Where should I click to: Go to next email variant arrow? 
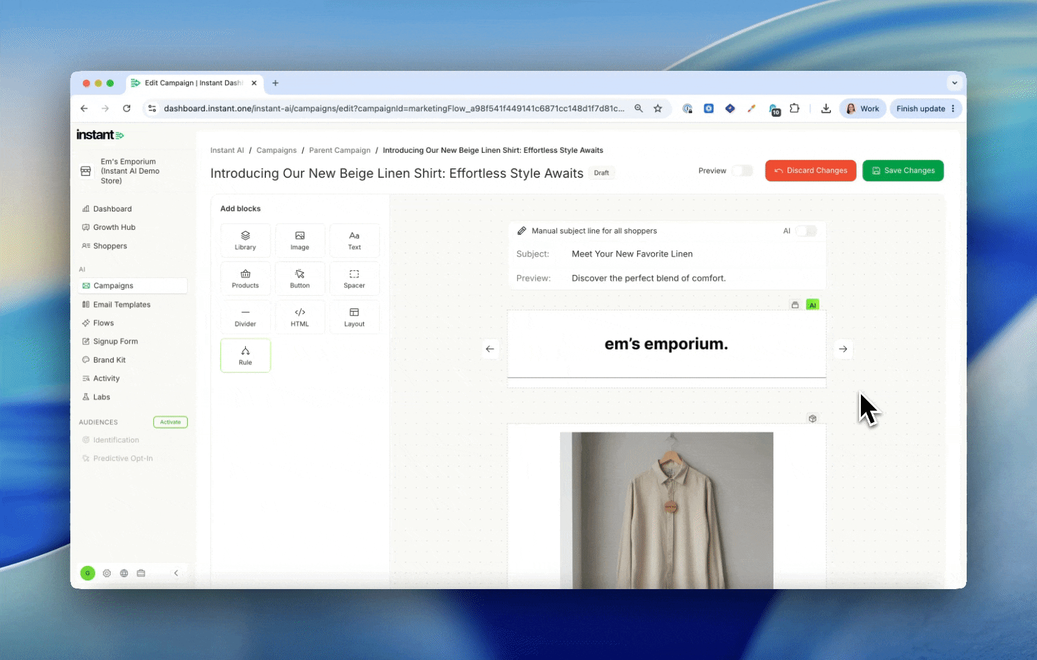click(843, 349)
